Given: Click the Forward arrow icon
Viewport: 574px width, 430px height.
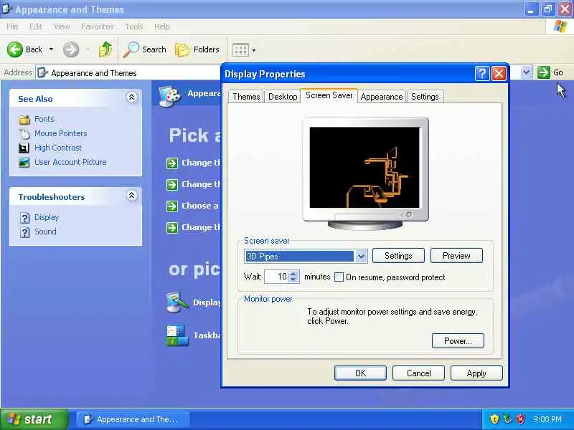Looking at the screenshot, I should coord(70,49).
